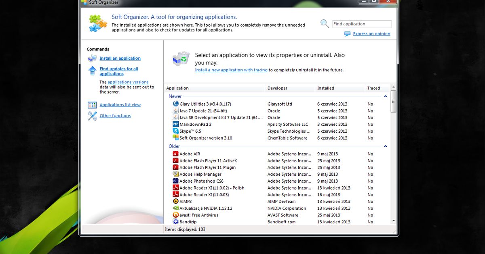Viewport: 485px width, 254px height.
Task: Collapse the Newer applications group
Action: (x=385, y=96)
